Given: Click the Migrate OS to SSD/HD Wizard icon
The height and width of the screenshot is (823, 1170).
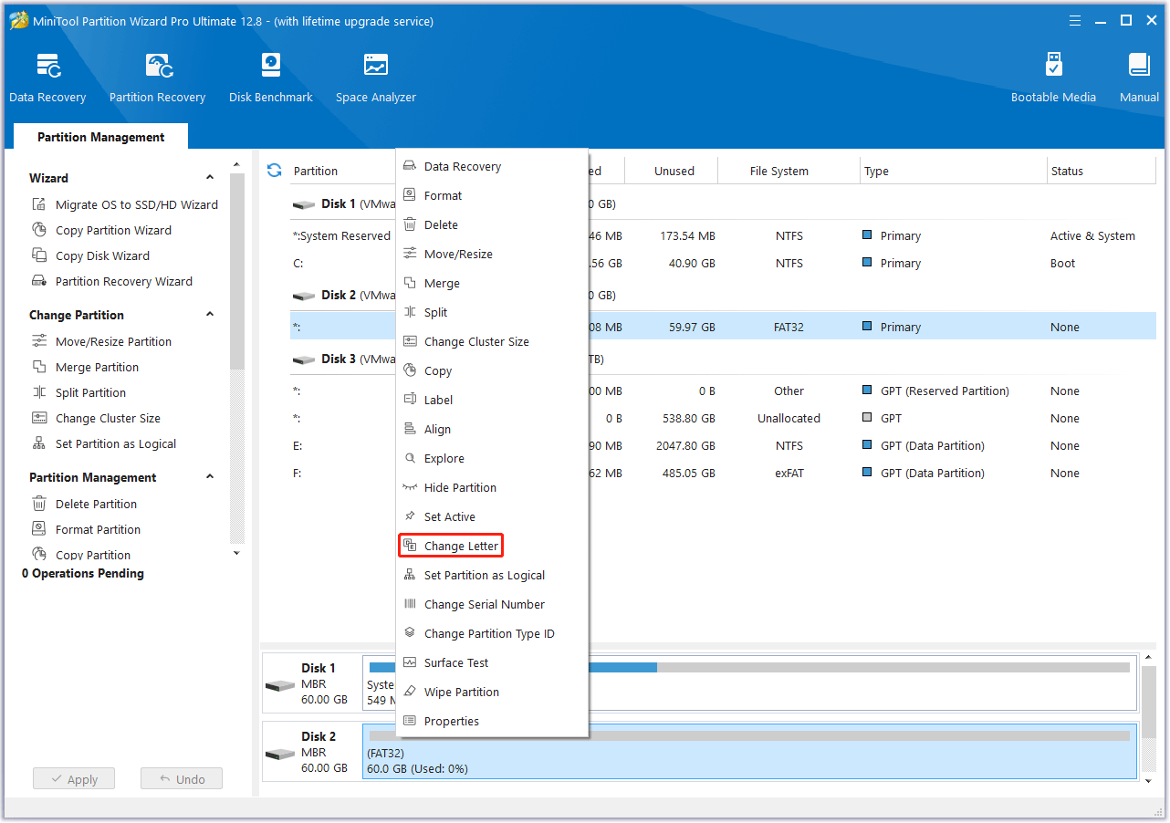Looking at the screenshot, I should pos(39,204).
